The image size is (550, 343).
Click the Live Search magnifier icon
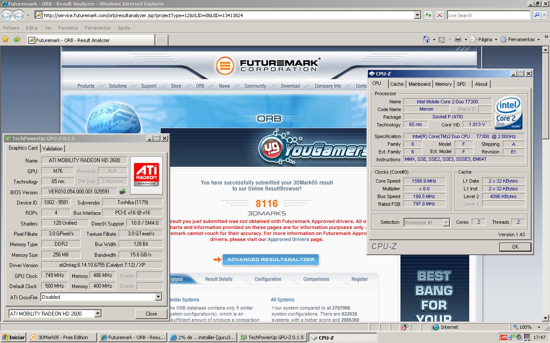[537, 15]
